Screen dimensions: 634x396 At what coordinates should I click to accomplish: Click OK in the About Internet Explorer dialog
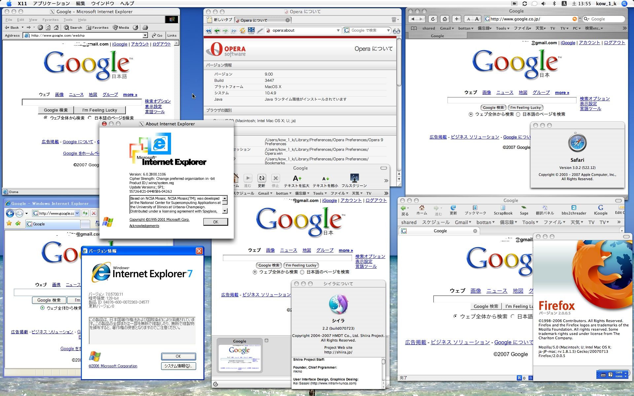click(215, 222)
